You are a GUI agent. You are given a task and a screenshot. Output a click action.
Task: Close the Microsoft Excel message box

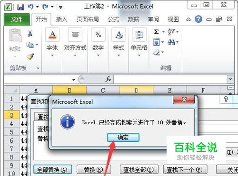[x=184, y=100]
